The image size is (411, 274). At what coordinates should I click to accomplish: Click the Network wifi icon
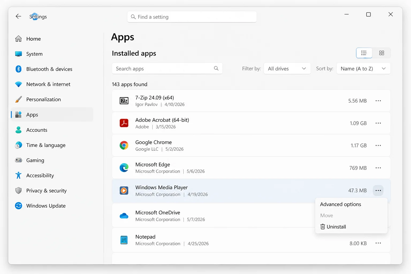point(18,84)
